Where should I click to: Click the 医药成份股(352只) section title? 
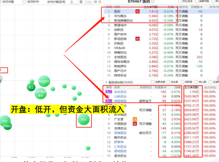[121, 82]
